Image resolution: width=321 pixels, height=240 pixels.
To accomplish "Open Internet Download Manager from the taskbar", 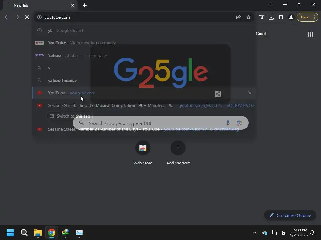I will [x=65, y=232].
